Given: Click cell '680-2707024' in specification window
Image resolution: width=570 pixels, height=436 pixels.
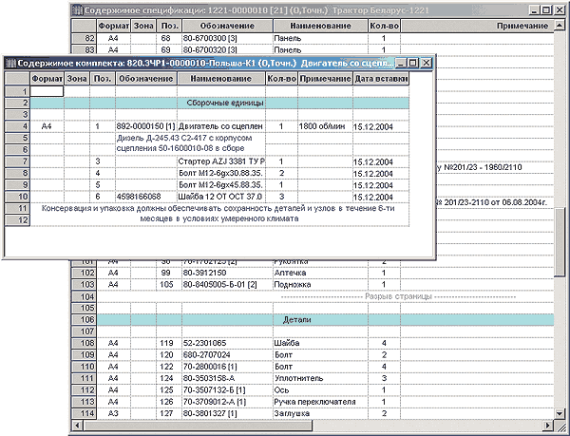Looking at the screenshot, I should point(227,354).
